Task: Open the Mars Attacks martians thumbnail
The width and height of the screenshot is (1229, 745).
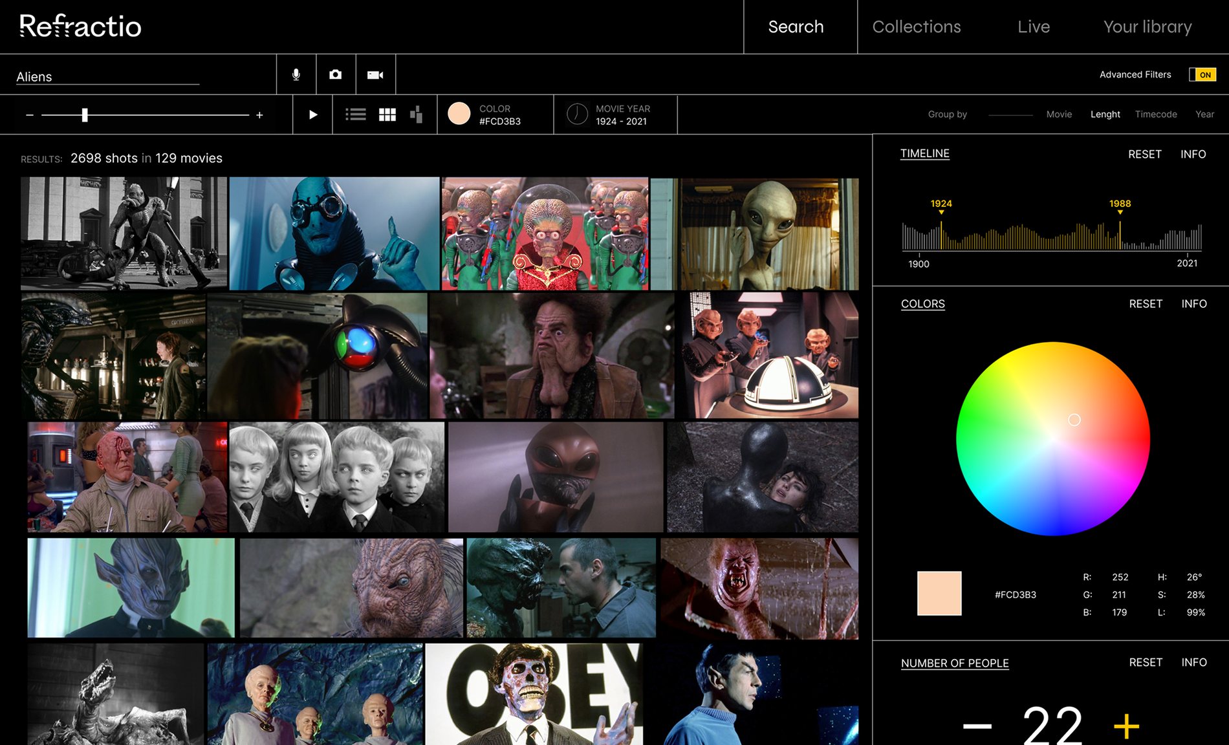Action: point(545,233)
